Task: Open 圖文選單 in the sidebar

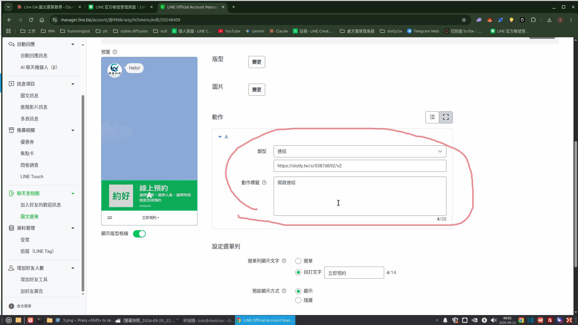Action: (x=30, y=217)
